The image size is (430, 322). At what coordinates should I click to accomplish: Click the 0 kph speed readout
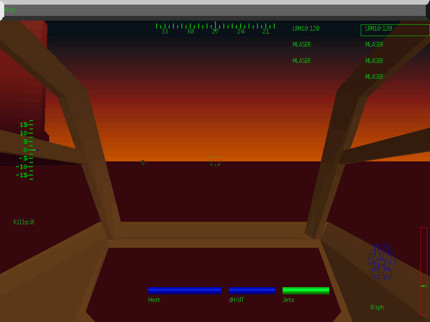(x=377, y=307)
